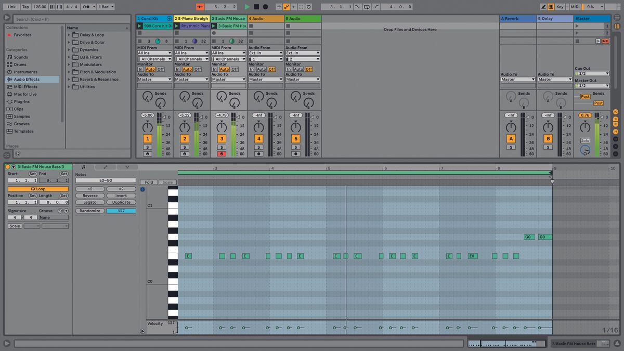This screenshot has width=624, height=351.
Task: Switch to the MIDI Effects category
Action: coord(24,86)
